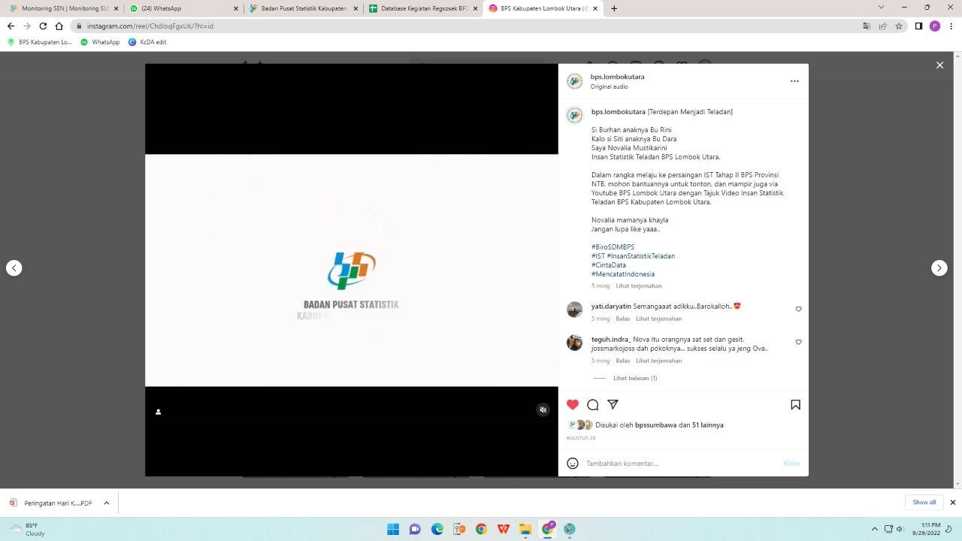962x541 pixels.
Task: Click Lihat terjemahan under yati.daryatin's comment
Action: pyautogui.click(x=659, y=319)
